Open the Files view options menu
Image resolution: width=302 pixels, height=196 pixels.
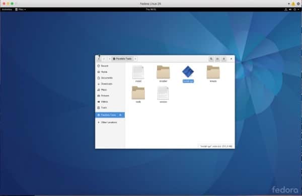coord(224,59)
